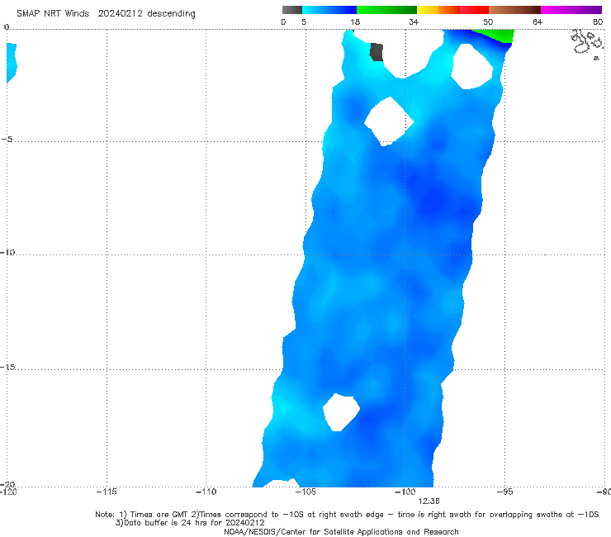Image resolution: width=611 pixels, height=537 pixels.
Task: Click the latitude label '-10'
Action: click(7, 252)
